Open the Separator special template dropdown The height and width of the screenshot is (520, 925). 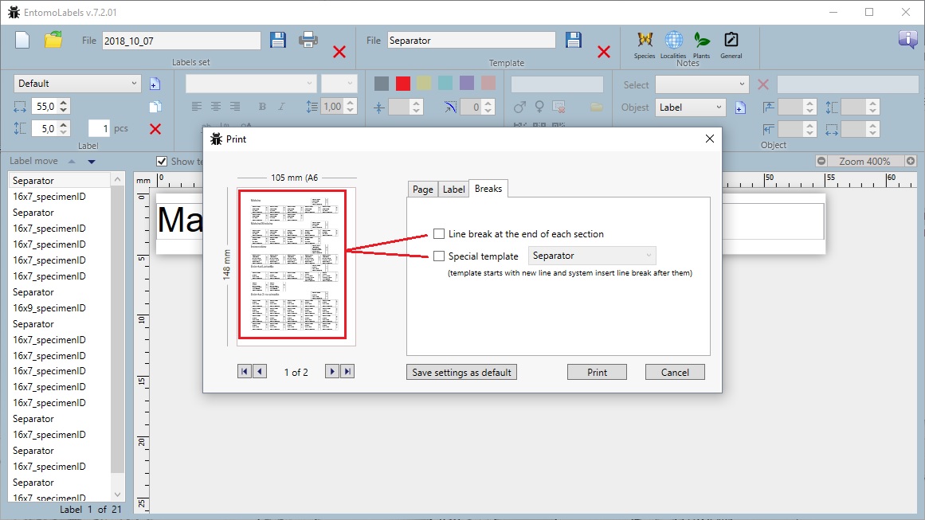(x=592, y=256)
